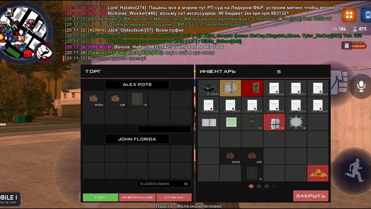Click the ID 184 indicator
This screenshot has width=371, height=209.
(x=339, y=29)
